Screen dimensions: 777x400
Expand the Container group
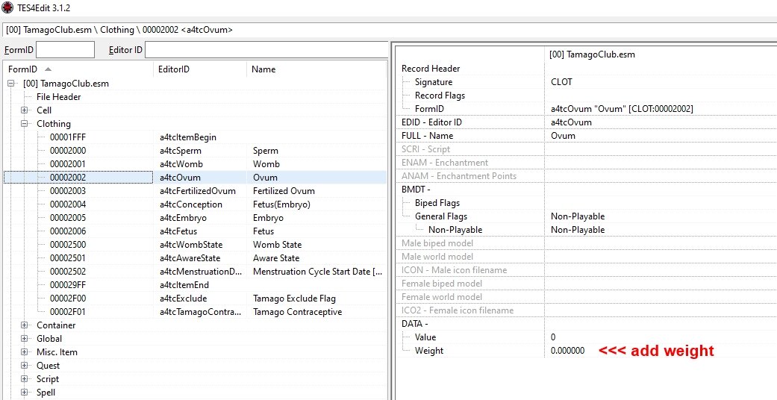25,325
